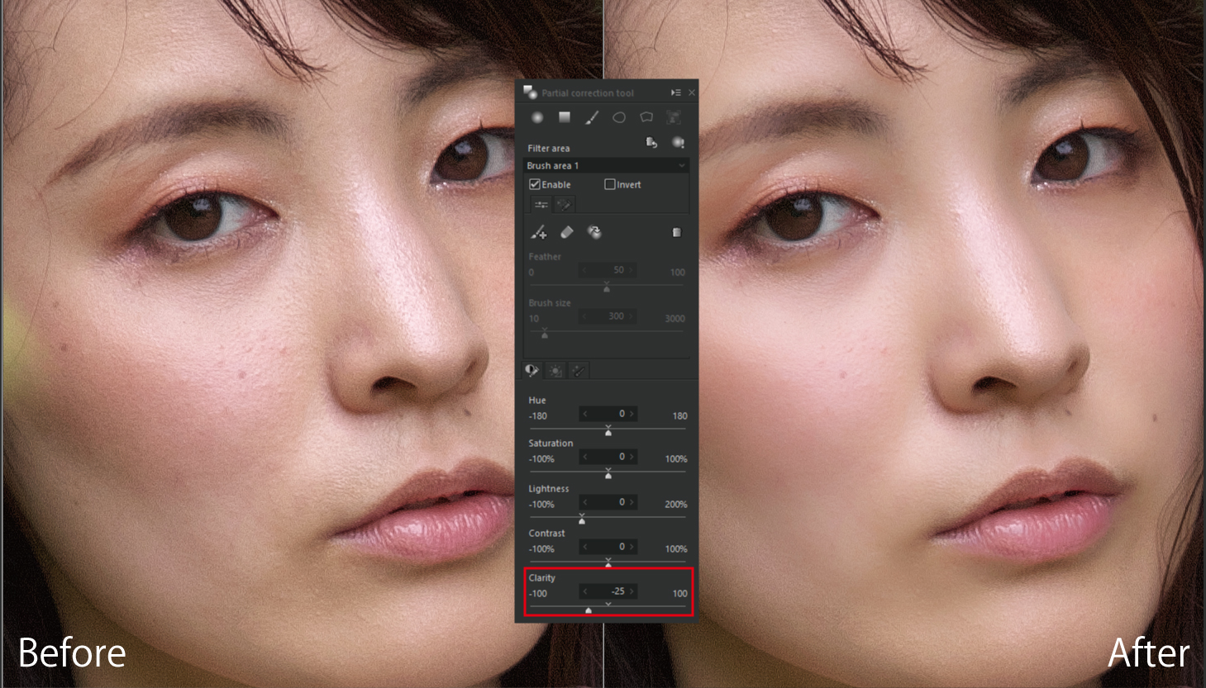
Task: Decrease Lightness value with left arrow
Action: [585, 502]
